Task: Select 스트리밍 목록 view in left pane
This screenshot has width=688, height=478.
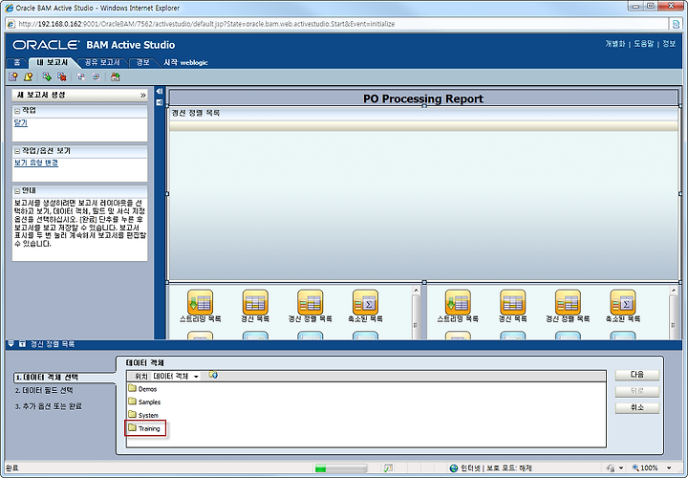Action: (200, 306)
